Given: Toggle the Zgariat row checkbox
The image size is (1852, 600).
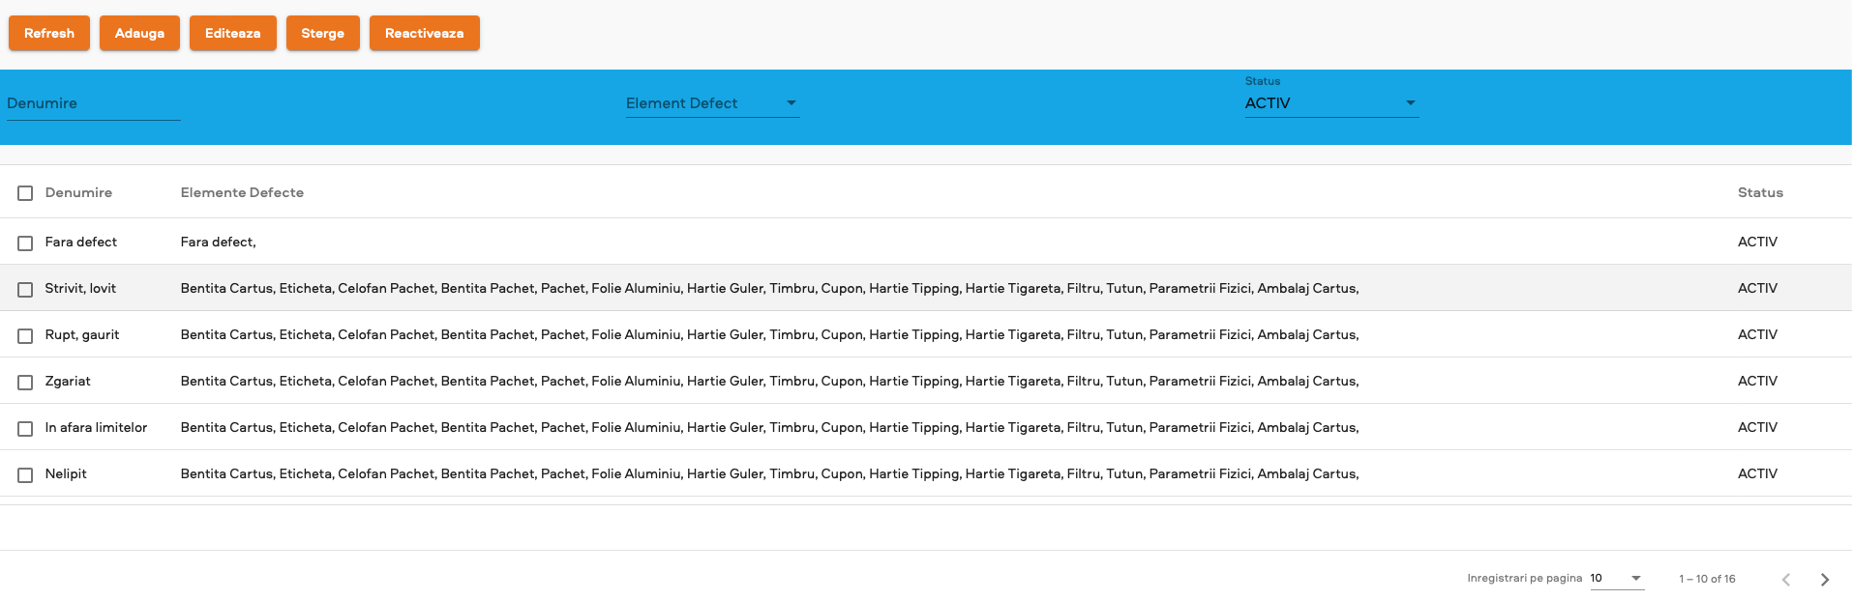Looking at the screenshot, I should point(25,383).
